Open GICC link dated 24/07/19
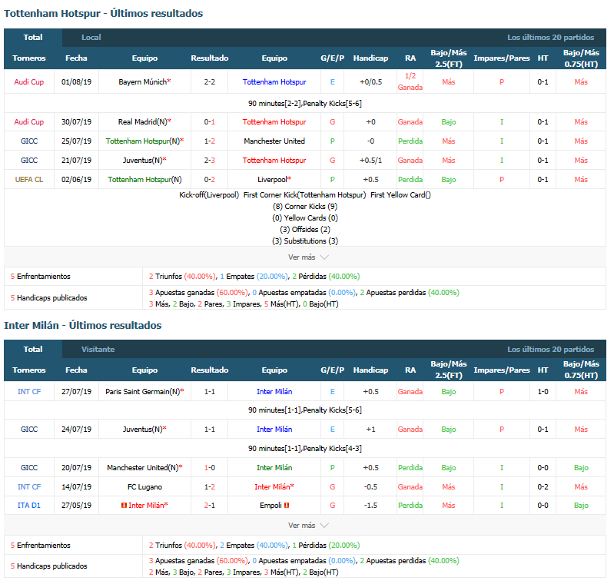The image size is (614, 584). [29, 430]
